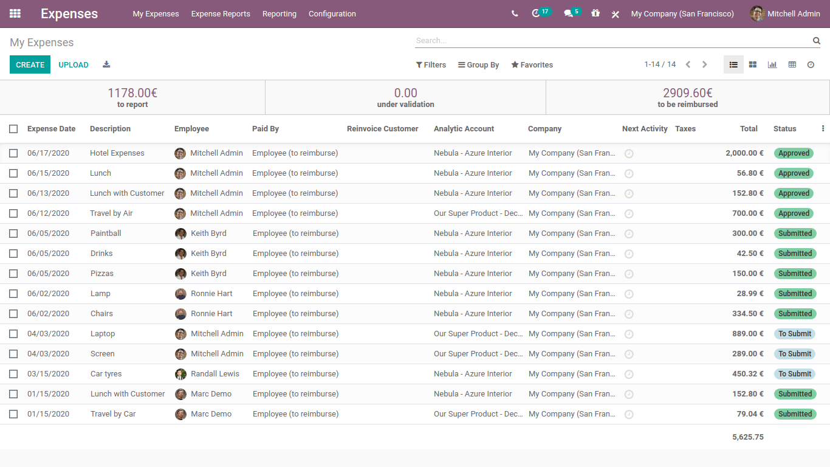Click the CREATE button
This screenshot has width=830, height=467.
click(30, 64)
